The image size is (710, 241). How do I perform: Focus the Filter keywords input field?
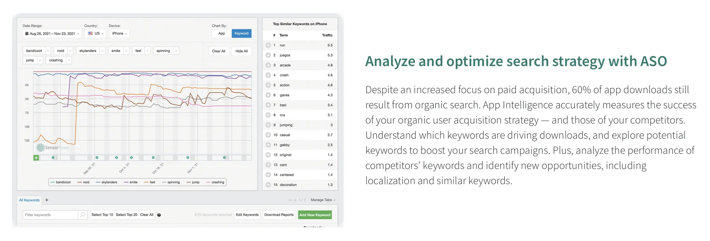50,214
